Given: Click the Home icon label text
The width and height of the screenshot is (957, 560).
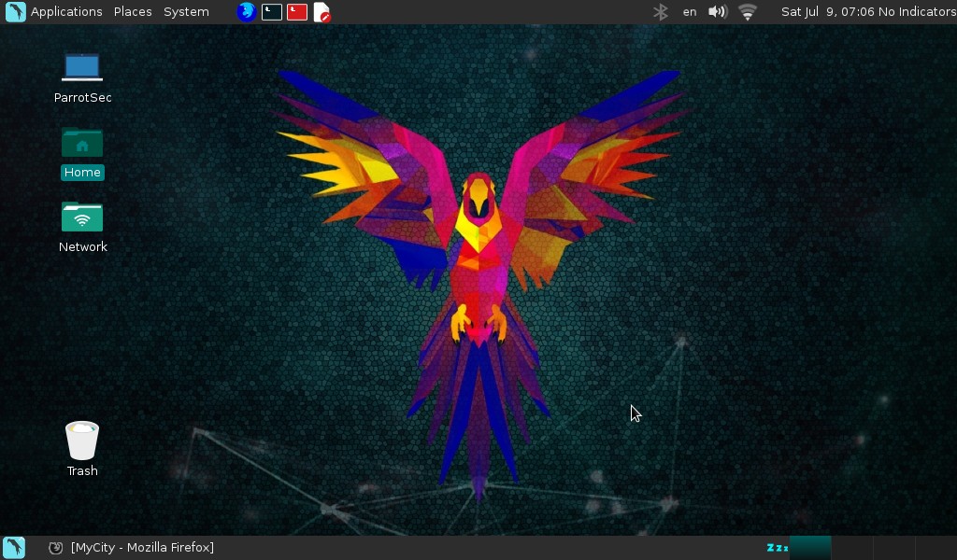Looking at the screenshot, I should pyautogui.click(x=82, y=173).
